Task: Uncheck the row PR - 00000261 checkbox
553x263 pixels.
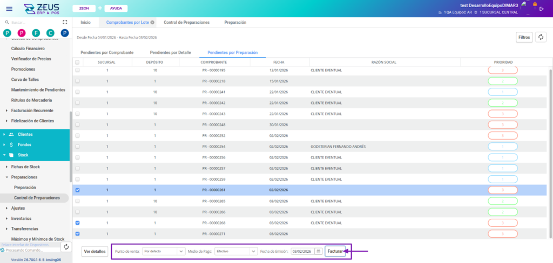Action: 77,190
